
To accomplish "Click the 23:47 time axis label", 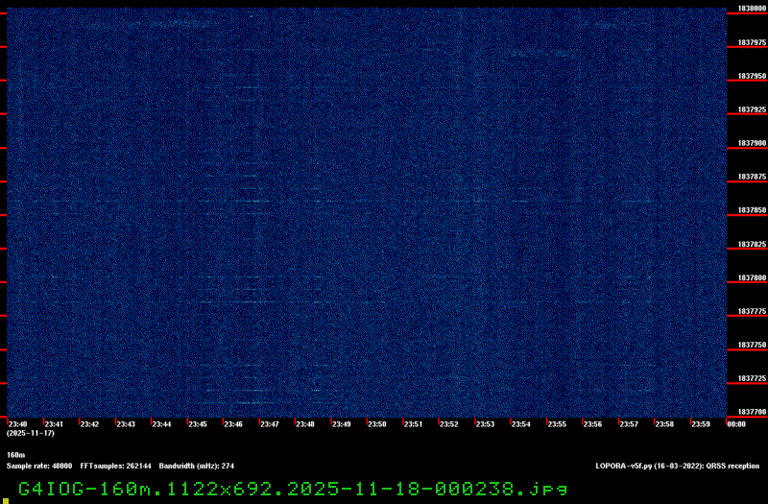I will point(269,423).
